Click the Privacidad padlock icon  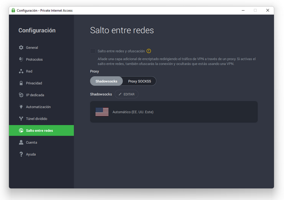(21, 83)
